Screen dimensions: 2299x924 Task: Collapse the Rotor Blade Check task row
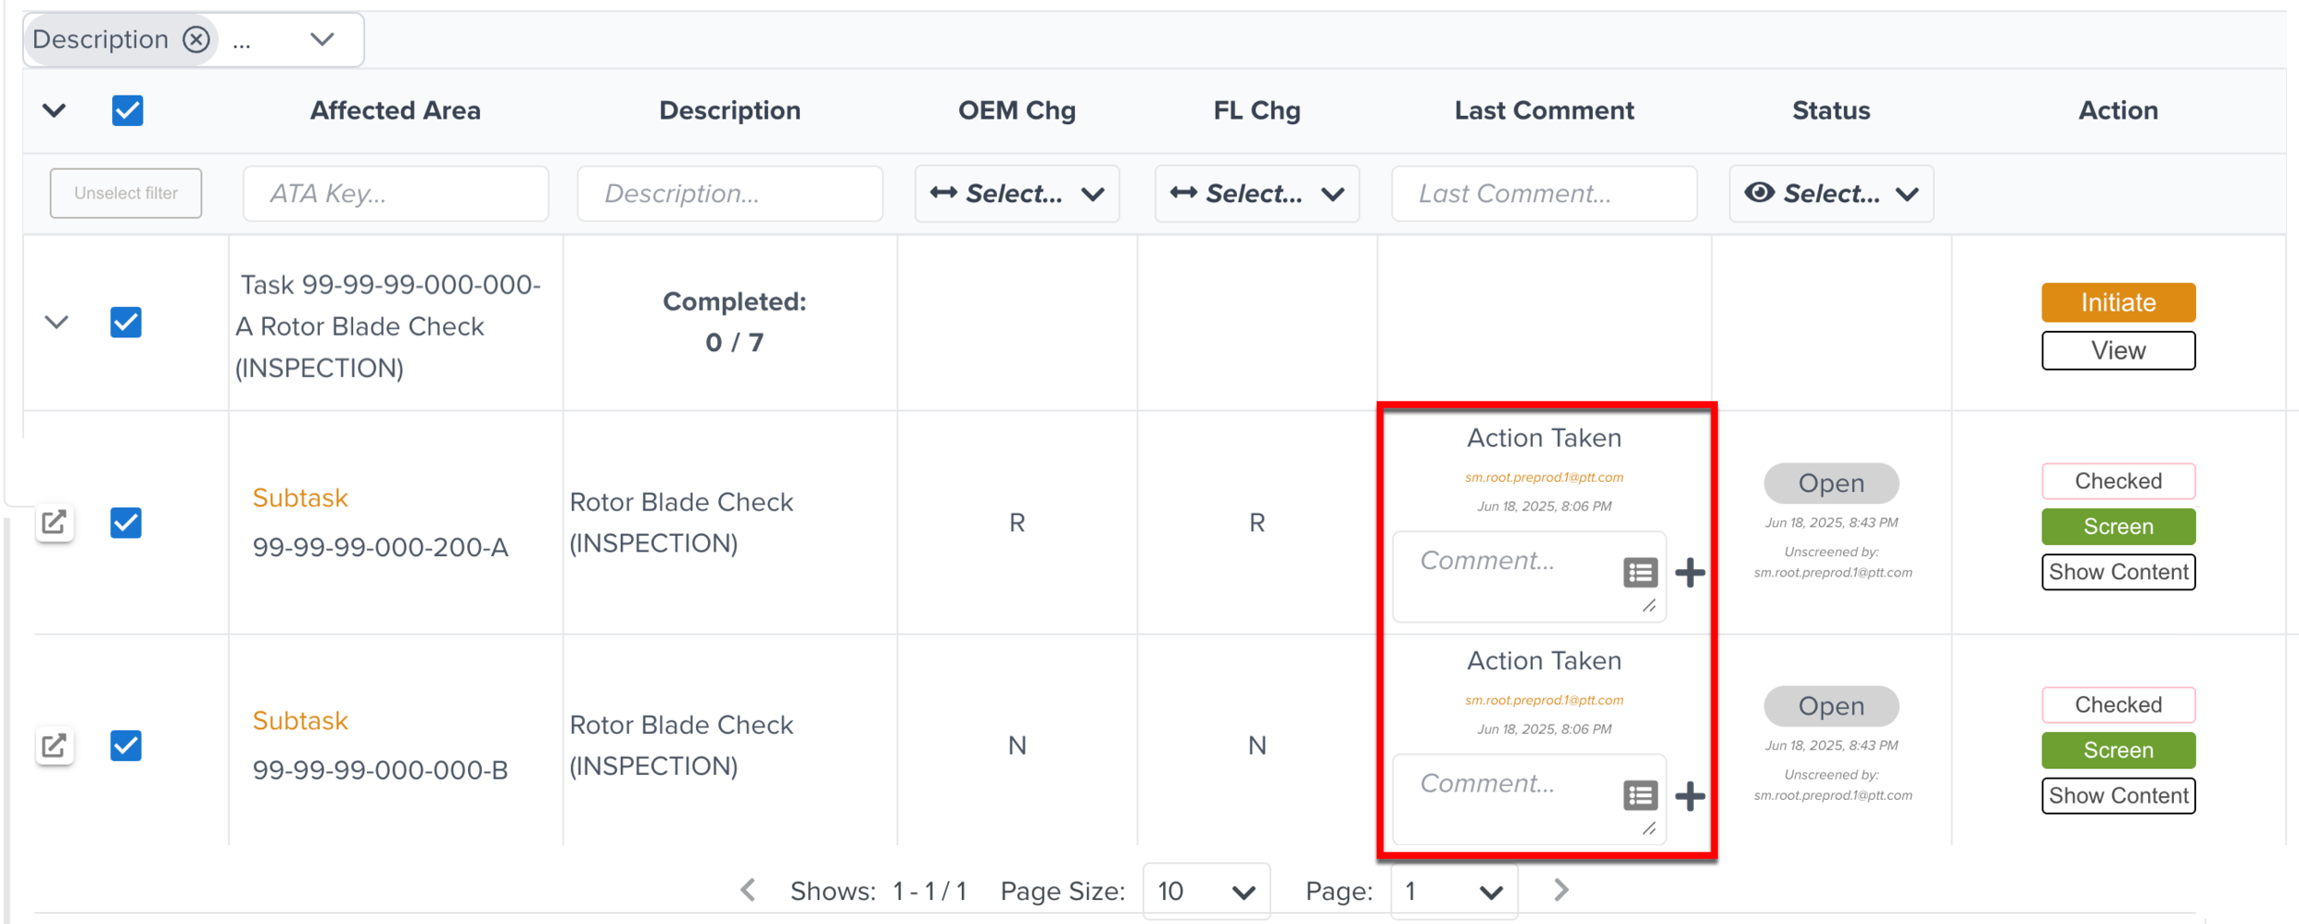click(57, 323)
